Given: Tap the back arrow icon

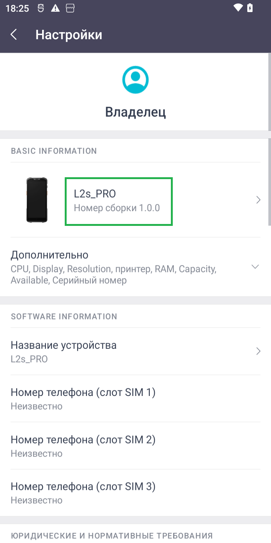Looking at the screenshot, I should [x=14, y=35].
